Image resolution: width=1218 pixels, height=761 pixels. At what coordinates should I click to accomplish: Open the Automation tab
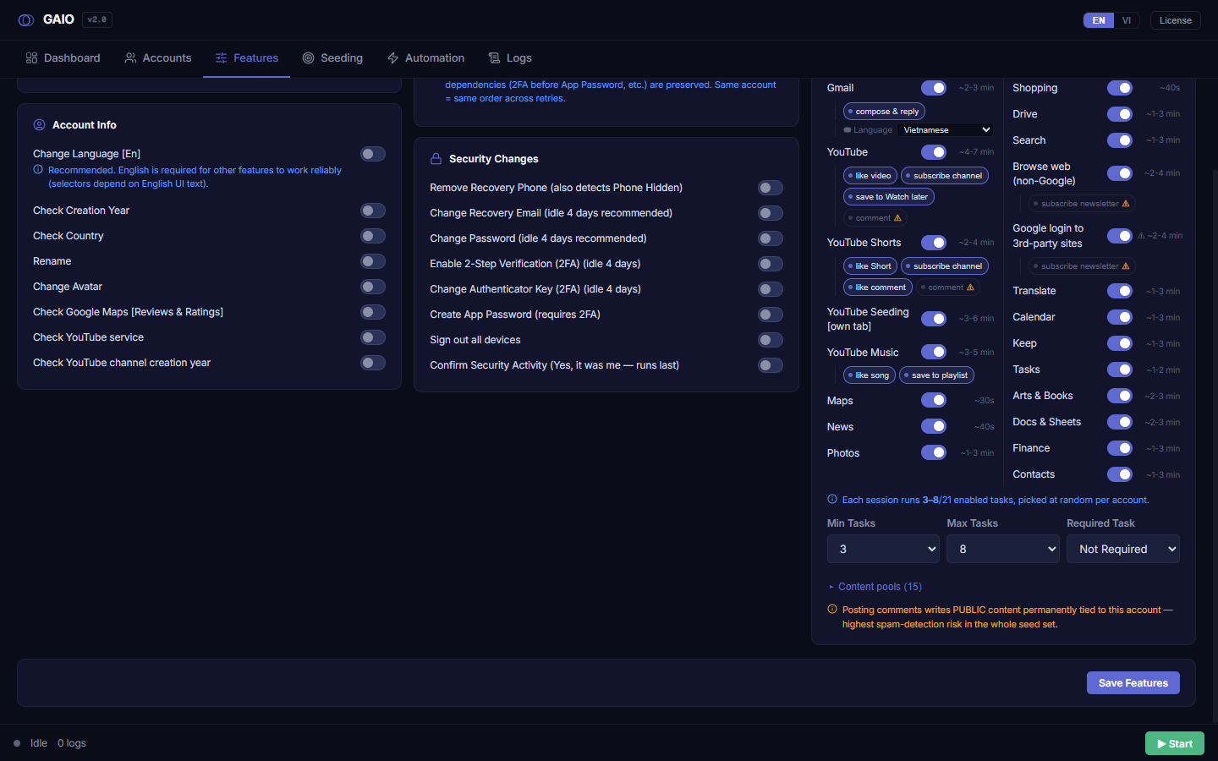click(x=425, y=58)
